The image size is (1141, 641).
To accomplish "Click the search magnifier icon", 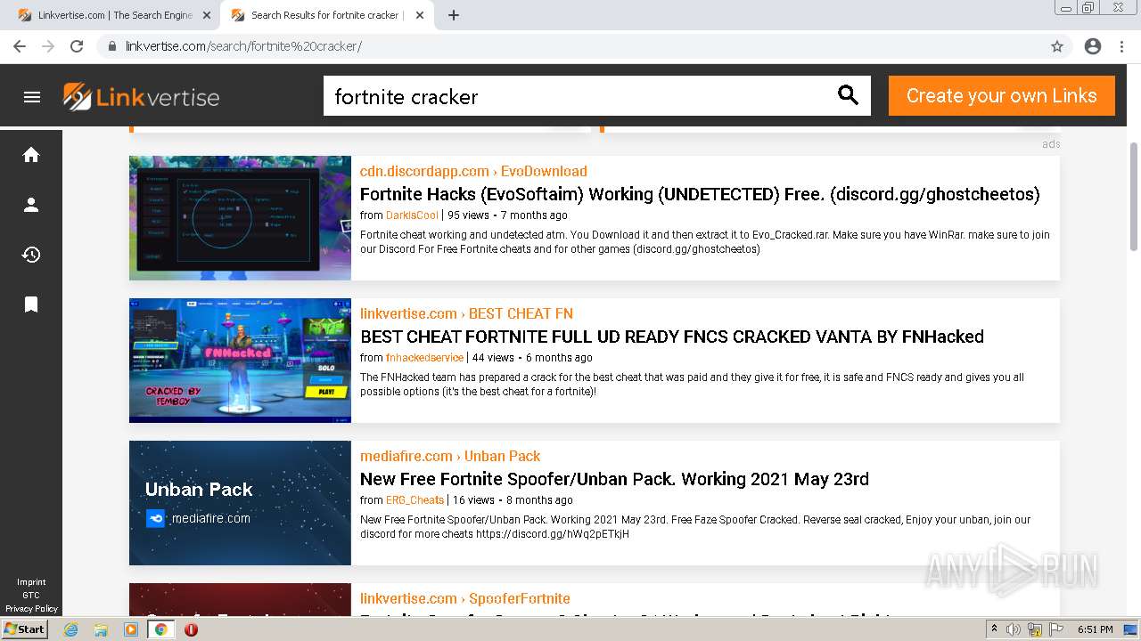I will coord(848,95).
